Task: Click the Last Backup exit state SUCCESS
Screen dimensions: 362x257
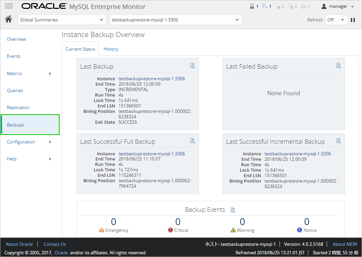Action: (x=128, y=122)
